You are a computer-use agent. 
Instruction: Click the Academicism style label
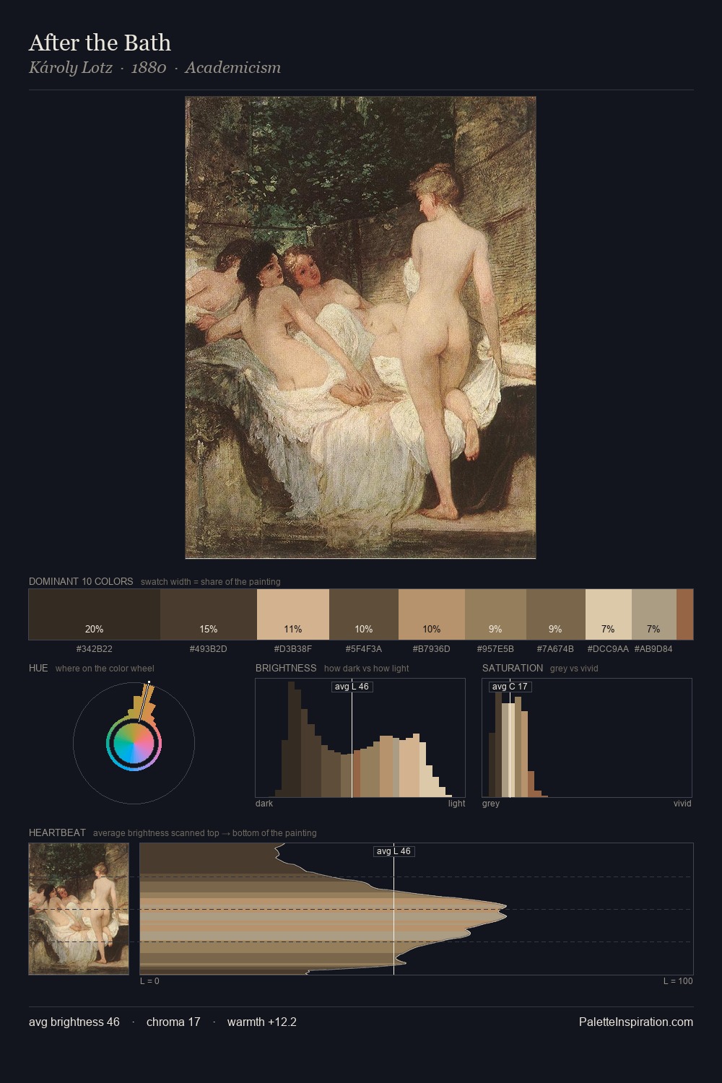click(x=232, y=68)
